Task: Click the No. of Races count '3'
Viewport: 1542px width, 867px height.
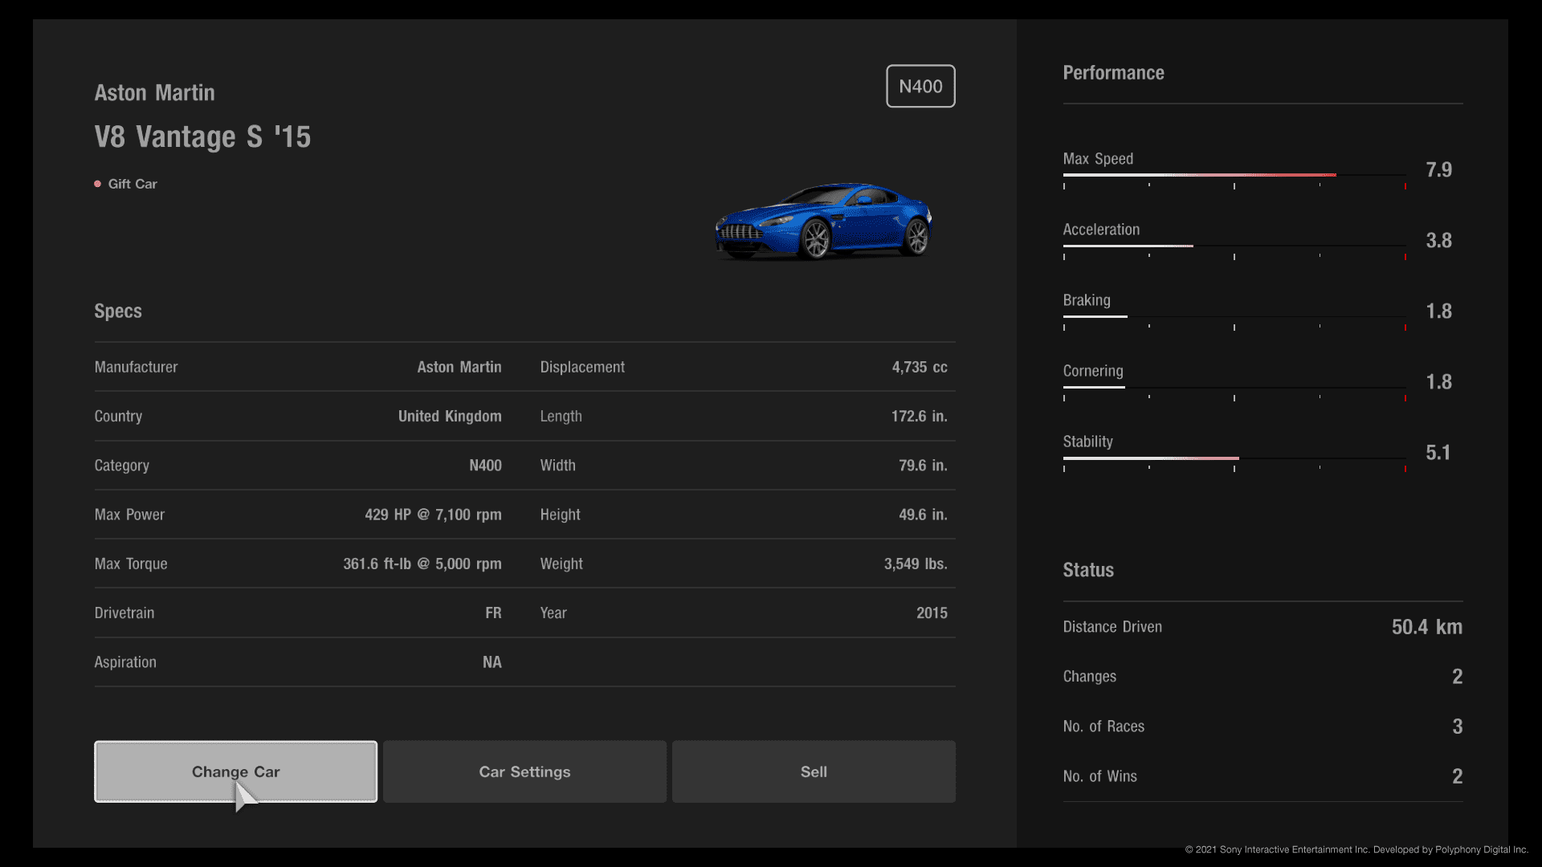Action: pyautogui.click(x=1457, y=727)
